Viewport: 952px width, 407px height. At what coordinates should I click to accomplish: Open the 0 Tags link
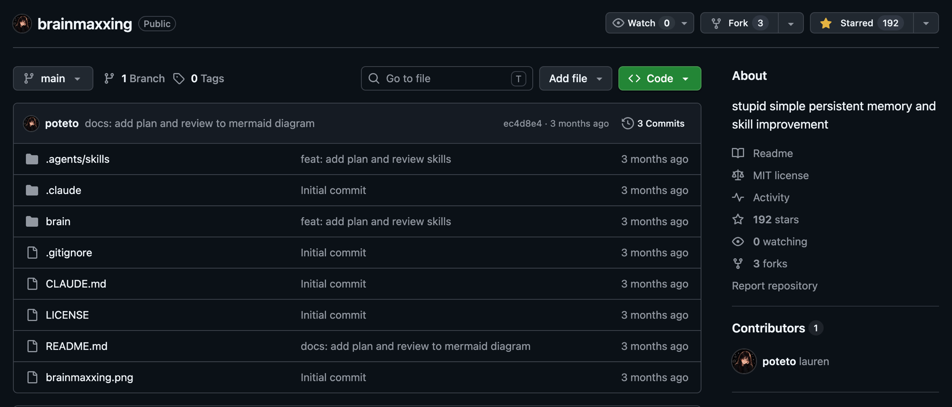tap(198, 78)
